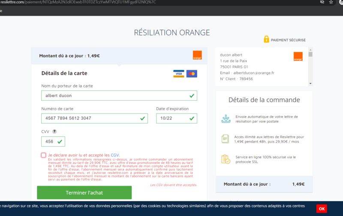The width and height of the screenshot is (343, 216).
Task: Click the browser address bar URL
Action: tap(78, 2)
